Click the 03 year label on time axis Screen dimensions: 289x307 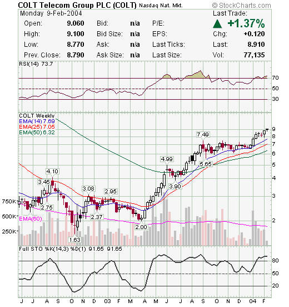[107, 301]
